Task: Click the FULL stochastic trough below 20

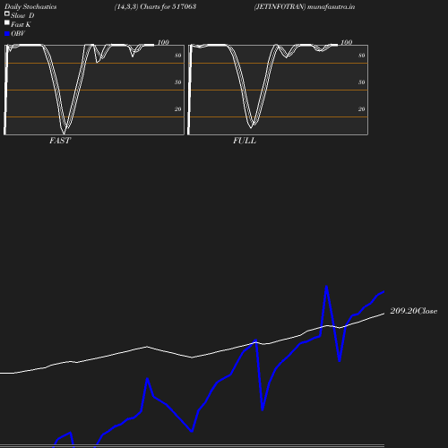Action: click(x=251, y=126)
